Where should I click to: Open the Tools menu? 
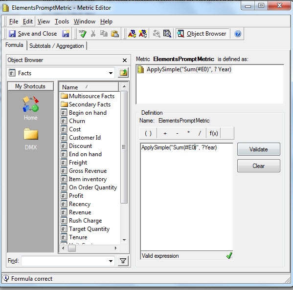(62, 21)
